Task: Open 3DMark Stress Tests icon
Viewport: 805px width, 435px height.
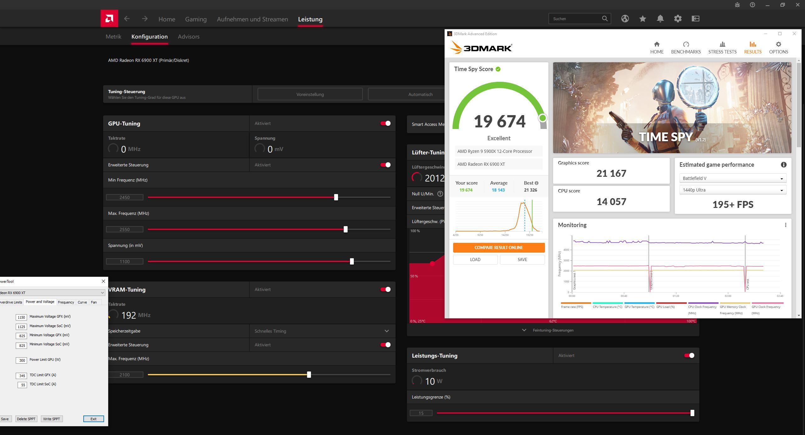Action: pyautogui.click(x=722, y=44)
